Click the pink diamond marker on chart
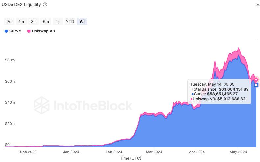Image resolution: width=260 pixels, height=162 pixels. tap(256, 80)
